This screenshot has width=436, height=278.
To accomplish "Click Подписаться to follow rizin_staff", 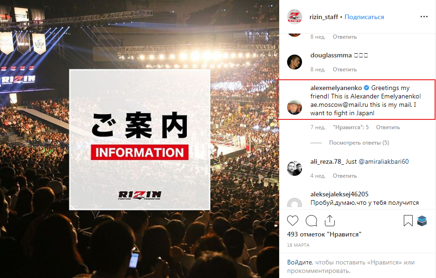I will click(364, 17).
